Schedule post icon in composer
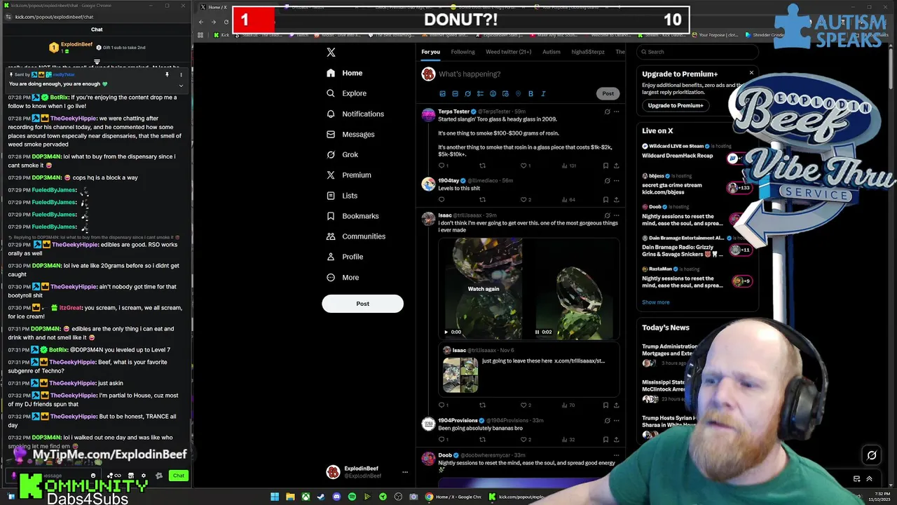The width and height of the screenshot is (897, 505). tap(505, 93)
